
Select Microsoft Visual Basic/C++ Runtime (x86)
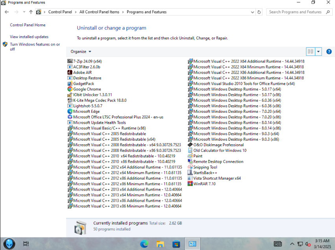coord(107,128)
